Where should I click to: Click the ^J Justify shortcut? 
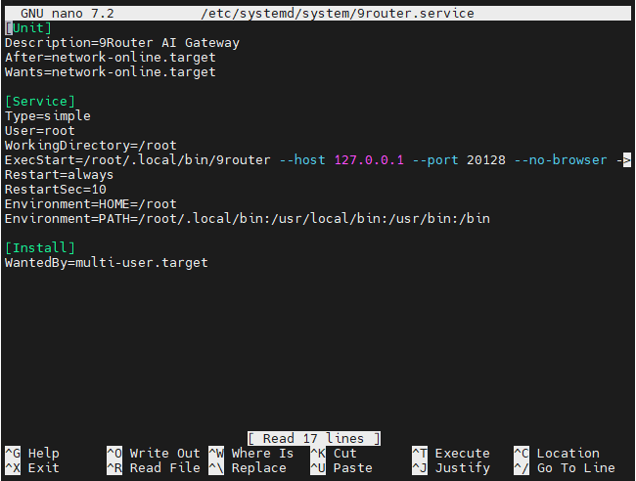(451, 468)
